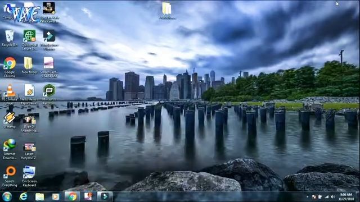Select the ScreenCapture file icon on desktop

49,67
